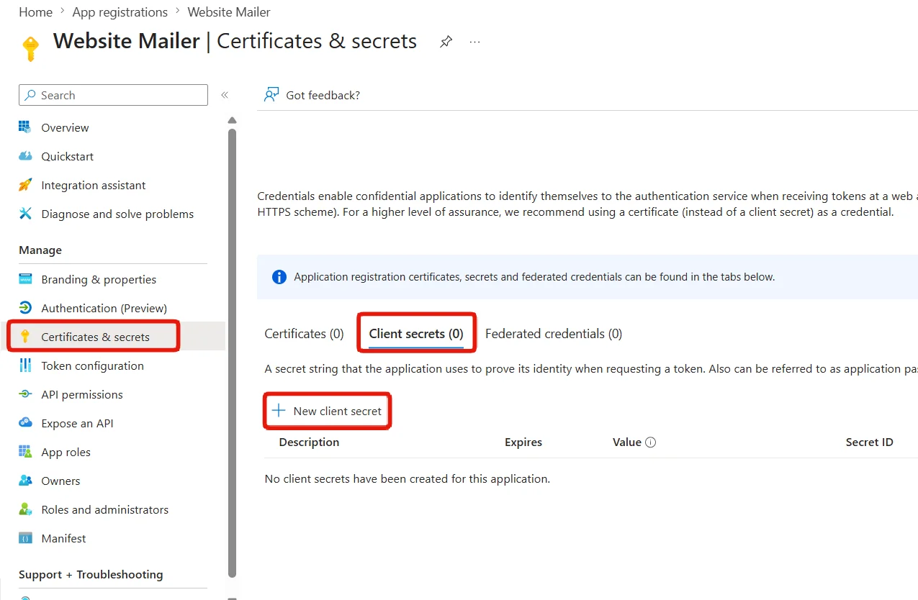Click Support + Troubleshooting section heading
This screenshot has width=918, height=600.
[x=91, y=575]
